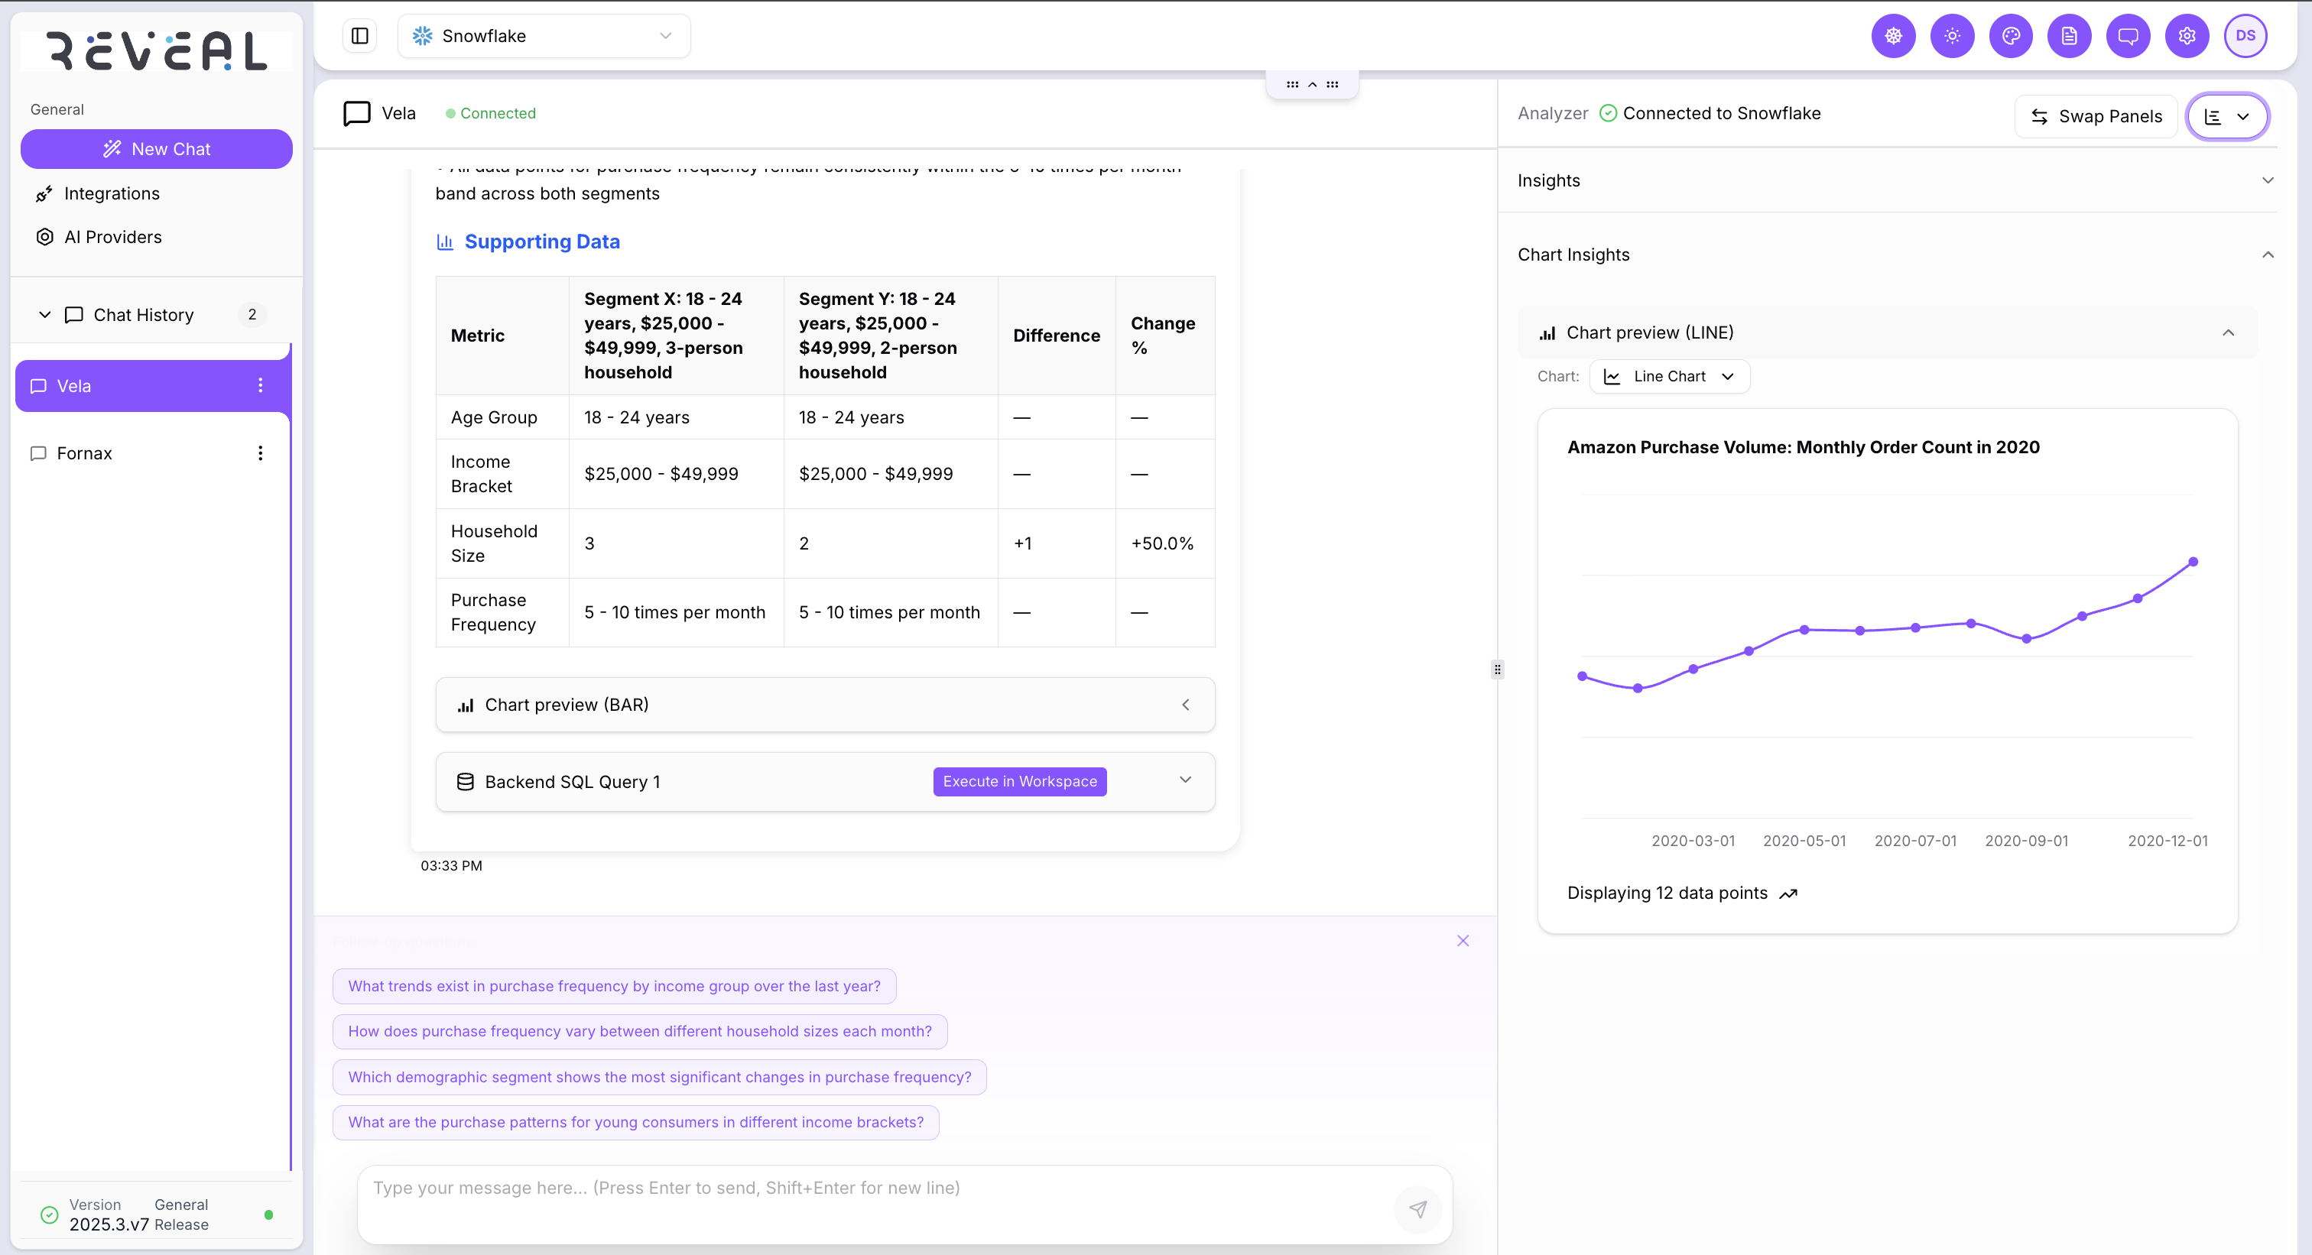The image size is (2312, 1255).
Task: Click the Swap Panels button
Action: tap(2096, 117)
